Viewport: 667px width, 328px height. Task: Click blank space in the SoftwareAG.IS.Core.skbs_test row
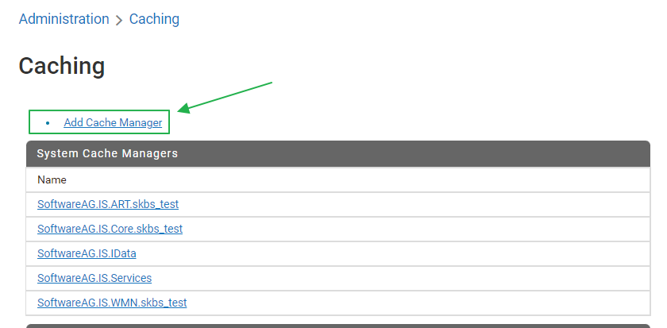413,229
